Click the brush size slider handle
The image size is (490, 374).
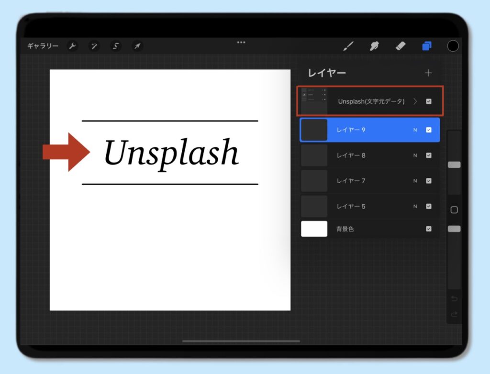click(x=454, y=165)
